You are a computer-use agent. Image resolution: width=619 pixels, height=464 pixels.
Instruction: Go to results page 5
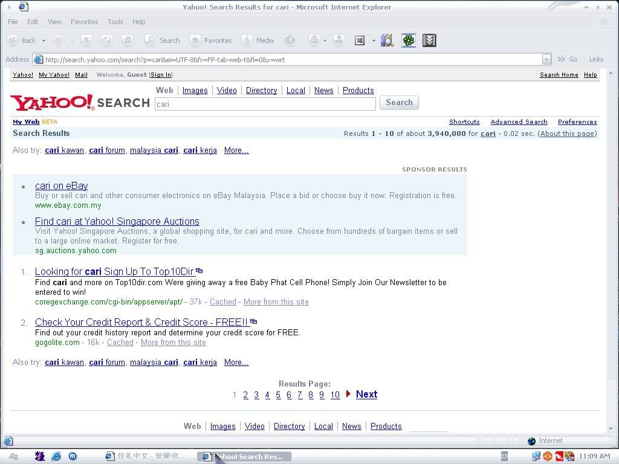pos(278,395)
